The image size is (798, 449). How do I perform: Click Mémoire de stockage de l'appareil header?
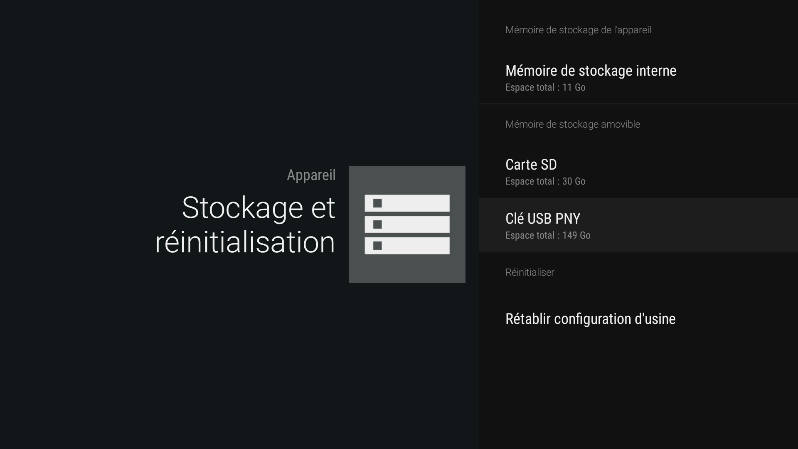coord(578,30)
